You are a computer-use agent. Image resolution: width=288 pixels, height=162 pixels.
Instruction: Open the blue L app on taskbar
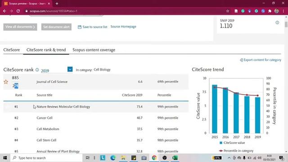[103, 158]
